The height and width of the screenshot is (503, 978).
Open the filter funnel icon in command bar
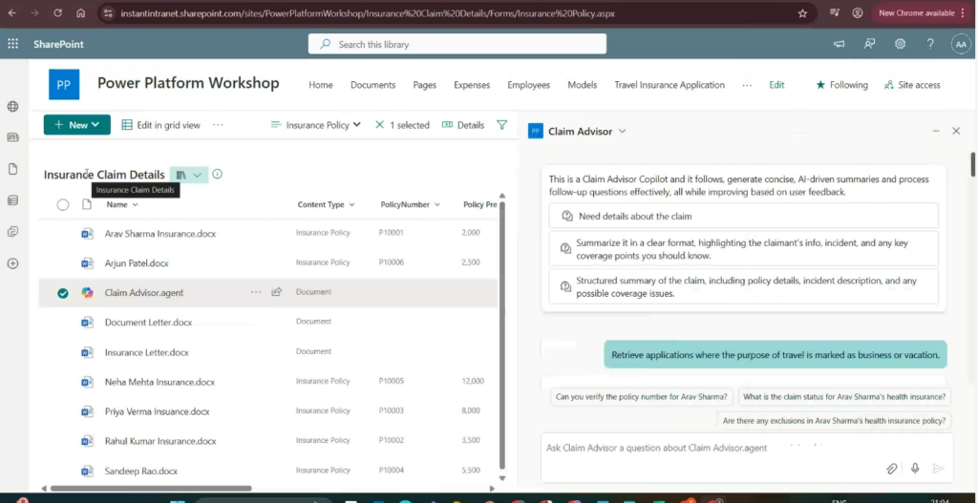501,125
